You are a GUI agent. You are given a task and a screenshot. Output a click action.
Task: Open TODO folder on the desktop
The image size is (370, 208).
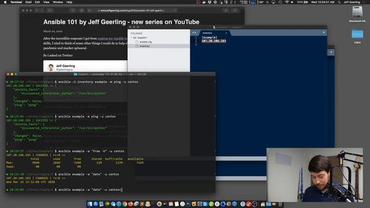pyautogui.click(x=357, y=36)
